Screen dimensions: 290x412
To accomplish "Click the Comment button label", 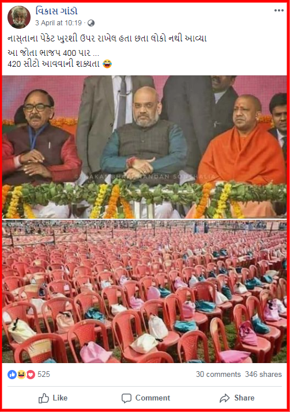I will pos(153,398).
